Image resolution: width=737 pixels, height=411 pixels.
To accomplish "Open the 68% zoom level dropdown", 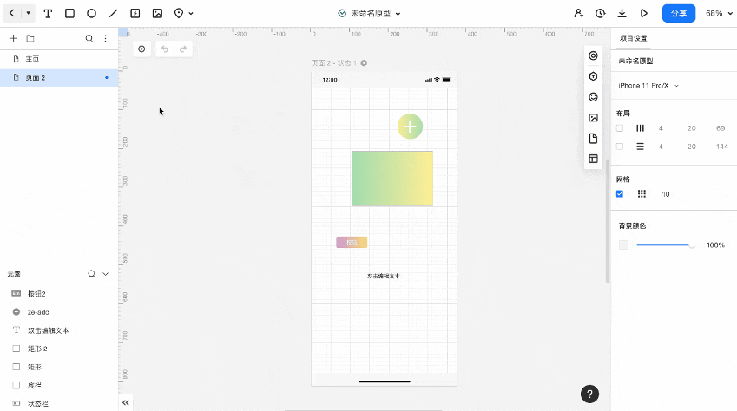I will (718, 14).
